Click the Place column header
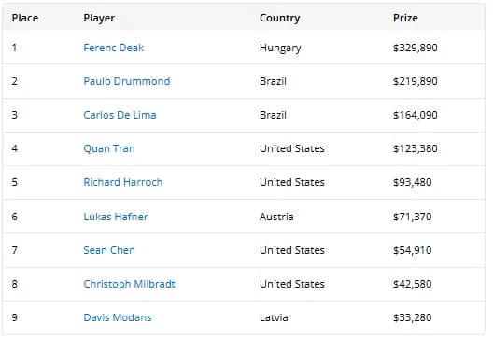Image resolution: width=494 pixels, height=337 pixels. [25, 18]
